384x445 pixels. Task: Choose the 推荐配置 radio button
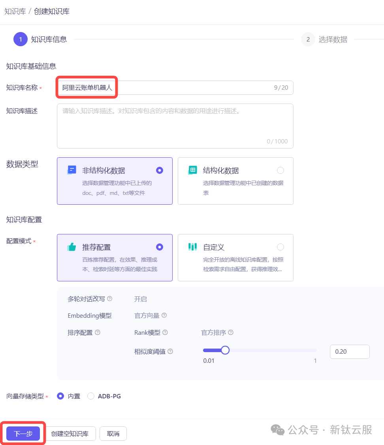point(160,247)
